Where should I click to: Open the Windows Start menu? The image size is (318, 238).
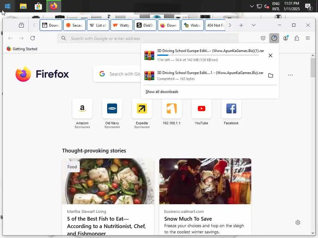point(7,6)
